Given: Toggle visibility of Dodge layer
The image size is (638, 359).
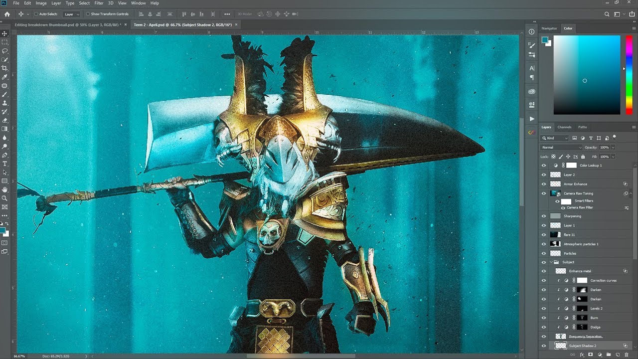Looking at the screenshot, I should [544, 327].
